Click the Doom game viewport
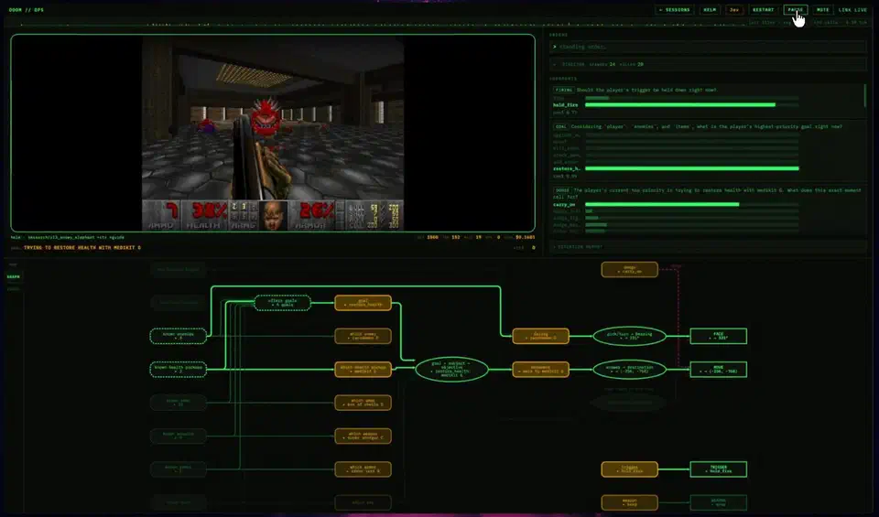 pyautogui.click(x=273, y=133)
